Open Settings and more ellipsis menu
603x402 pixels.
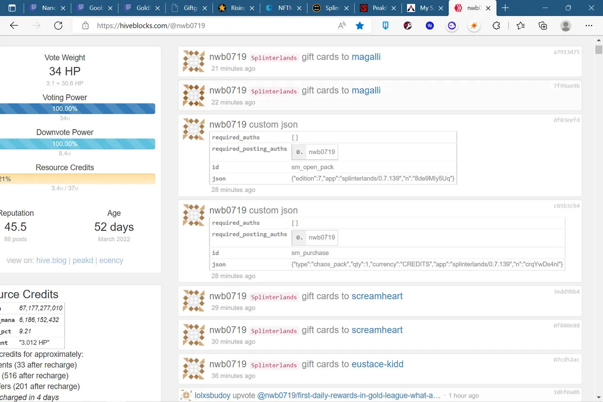[x=589, y=26]
